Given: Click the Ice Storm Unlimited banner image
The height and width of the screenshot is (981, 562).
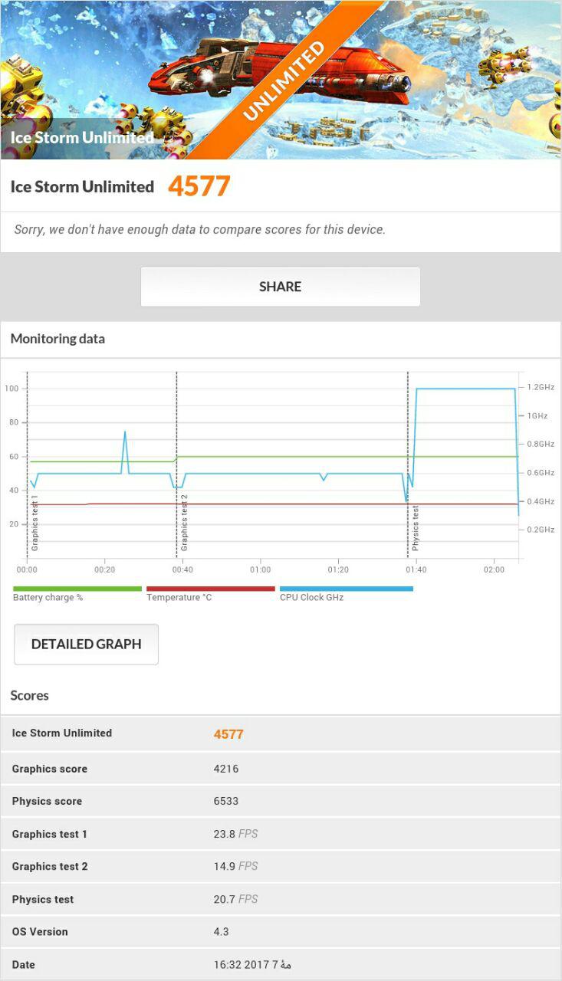Looking at the screenshot, I should tap(281, 80).
